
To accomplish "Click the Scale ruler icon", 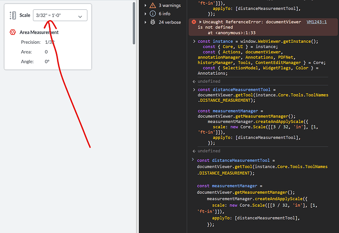I will (x=13, y=16).
